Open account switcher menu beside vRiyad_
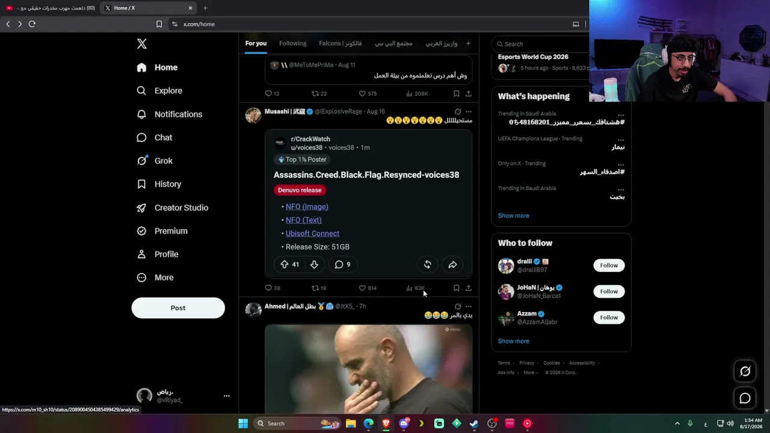770x433 pixels. click(x=226, y=396)
